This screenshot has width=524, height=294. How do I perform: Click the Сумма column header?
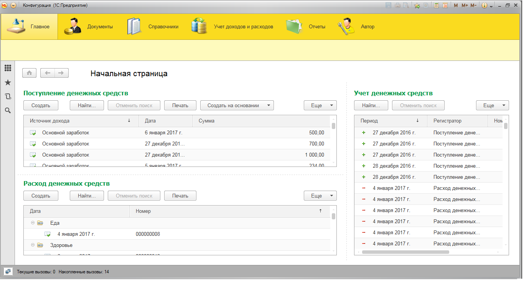click(x=261, y=121)
